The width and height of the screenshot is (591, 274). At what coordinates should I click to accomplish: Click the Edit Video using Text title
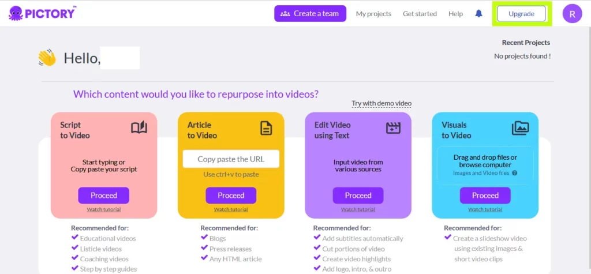tap(332, 130)
